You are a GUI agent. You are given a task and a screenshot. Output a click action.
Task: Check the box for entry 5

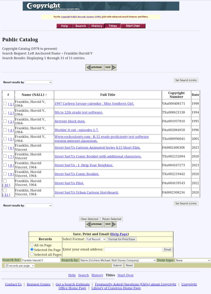[x=5, y=138]
